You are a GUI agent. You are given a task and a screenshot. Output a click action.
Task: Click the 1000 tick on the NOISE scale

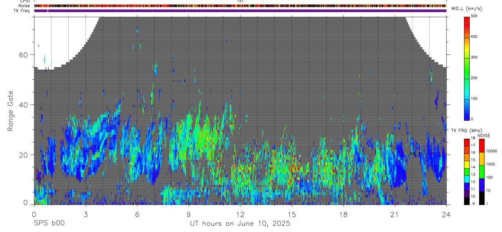491,164
